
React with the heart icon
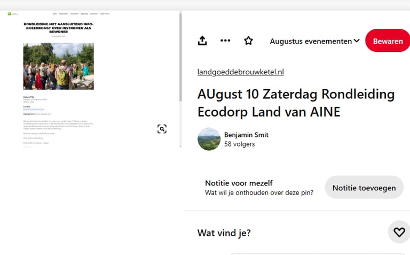pos(399,232)
